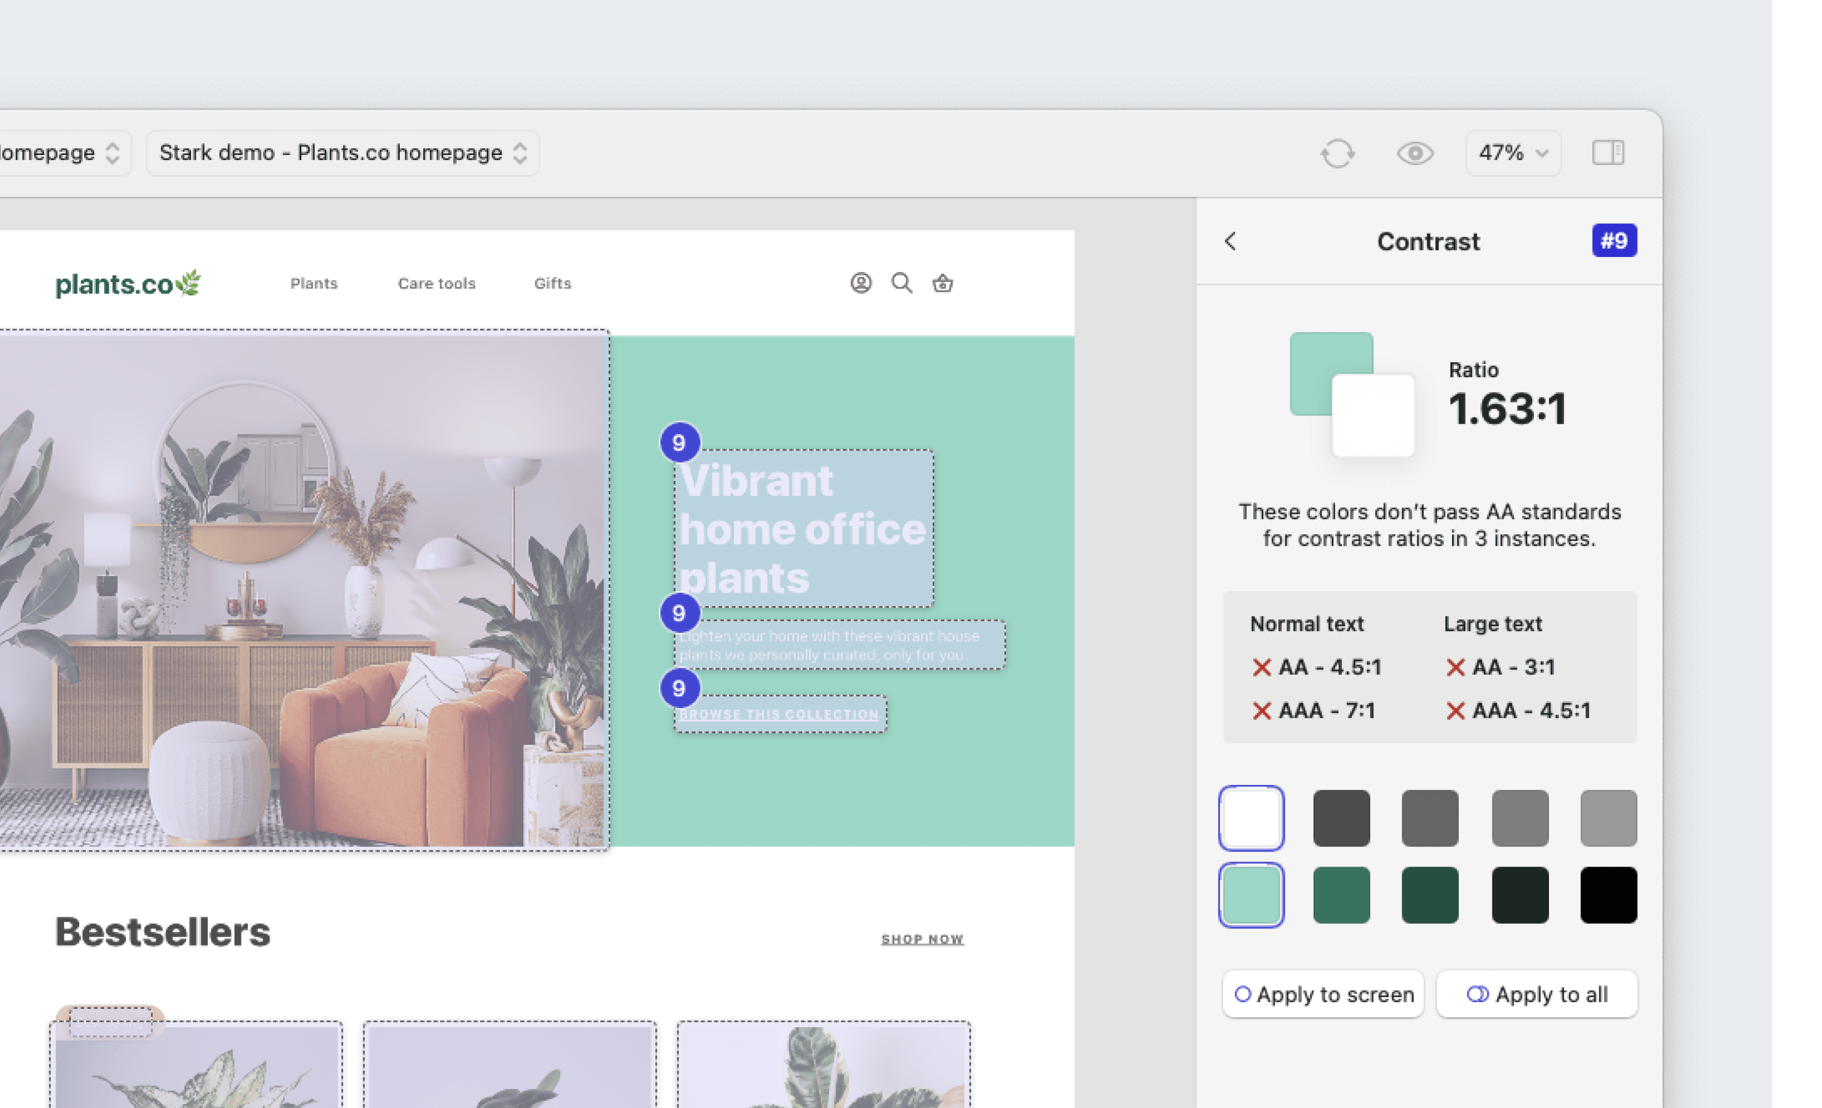Open the Stark demo - Plants.co homepage selector
Viewport: 1822px width, 1108px height.
coord(342,153)
